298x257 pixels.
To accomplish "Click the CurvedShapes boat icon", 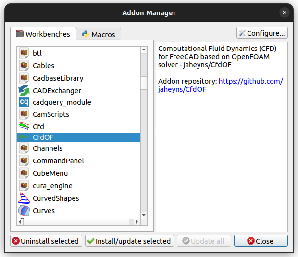I will click(x=24, y=198).
